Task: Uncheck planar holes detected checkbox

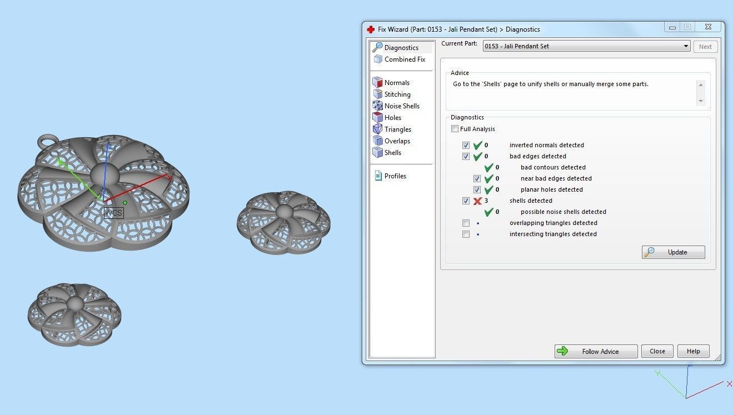Action: 477,189
